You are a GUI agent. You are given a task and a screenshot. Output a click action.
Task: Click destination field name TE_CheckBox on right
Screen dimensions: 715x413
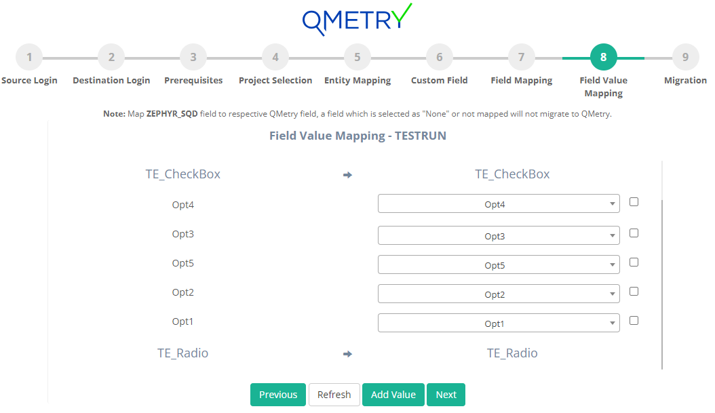point(512,174)
